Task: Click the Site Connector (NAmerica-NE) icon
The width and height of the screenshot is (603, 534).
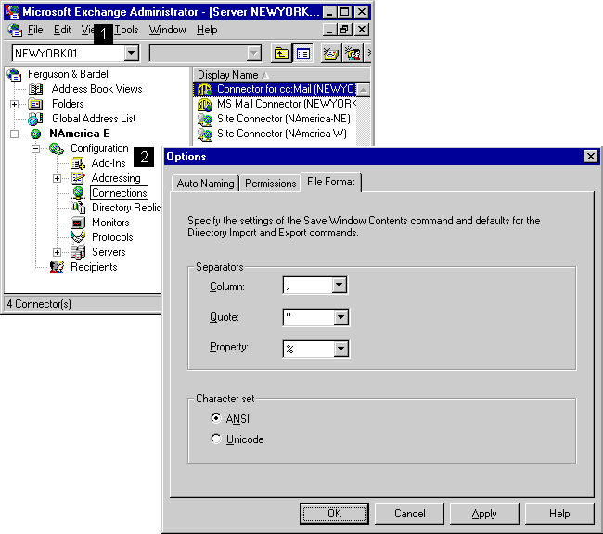Action: [205, 120]
